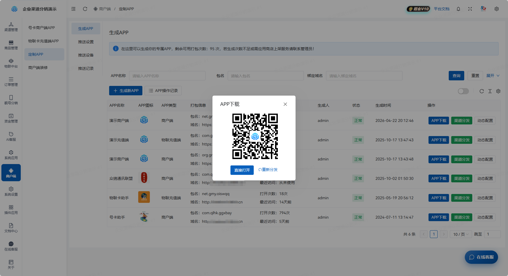
Task: Open 靓号分销 in the left sidebar
Action: click(11, 100)
